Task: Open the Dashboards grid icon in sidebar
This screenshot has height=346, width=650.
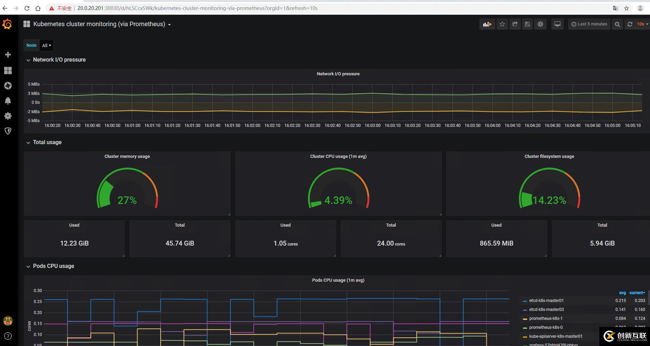Action: pos(8,71)
